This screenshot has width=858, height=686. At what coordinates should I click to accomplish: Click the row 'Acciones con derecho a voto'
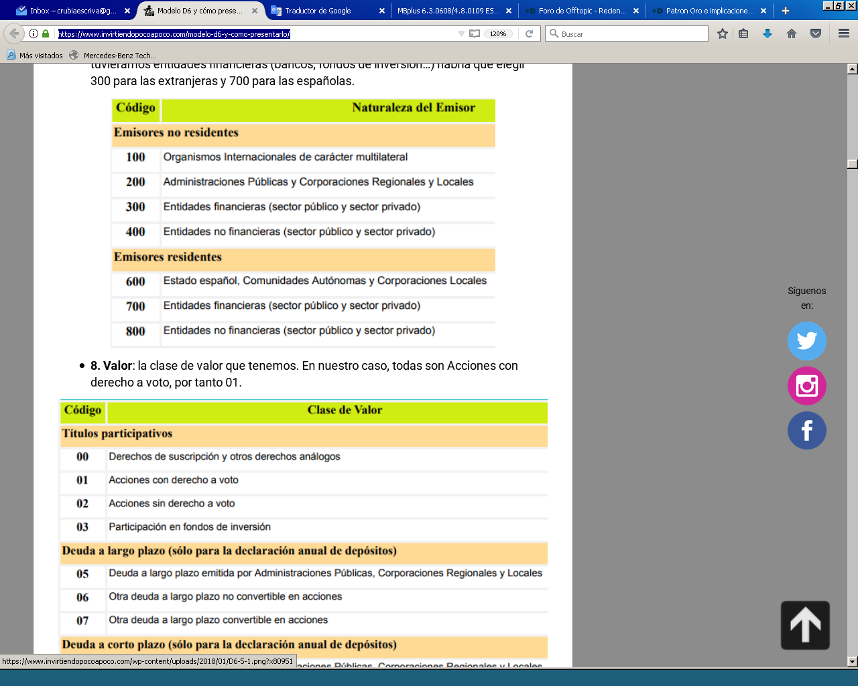(x=304, y=480)
